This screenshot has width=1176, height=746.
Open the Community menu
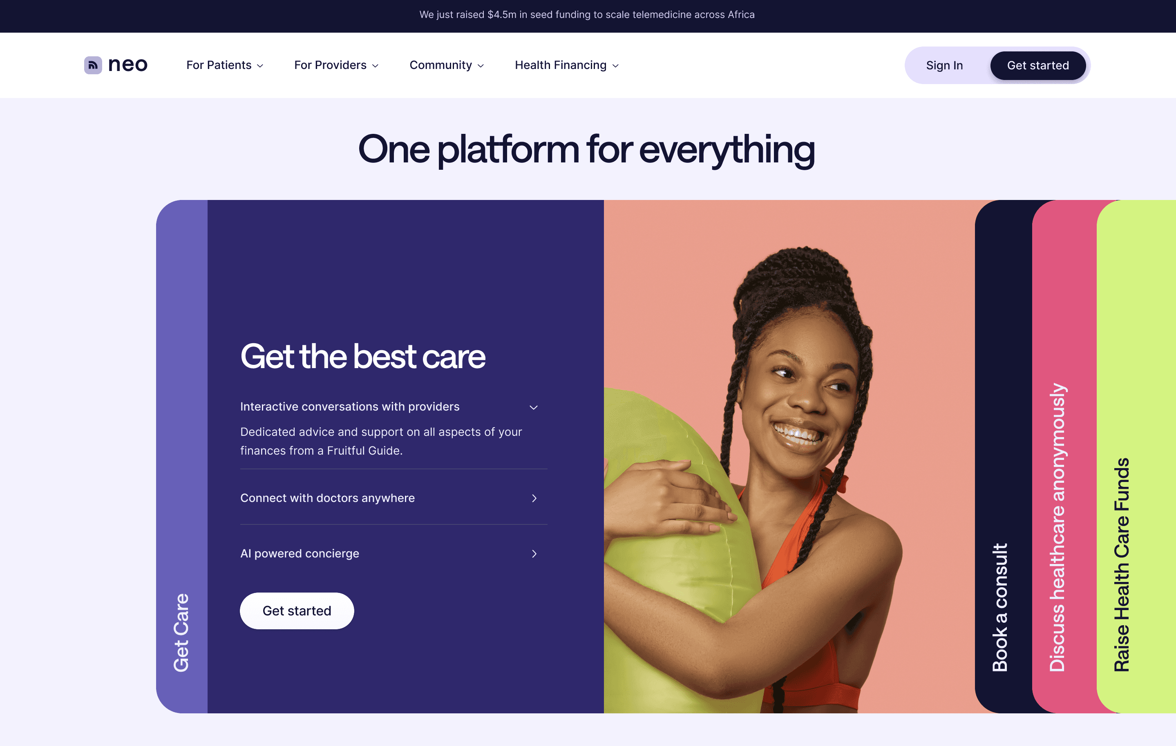tap(446, 65)
